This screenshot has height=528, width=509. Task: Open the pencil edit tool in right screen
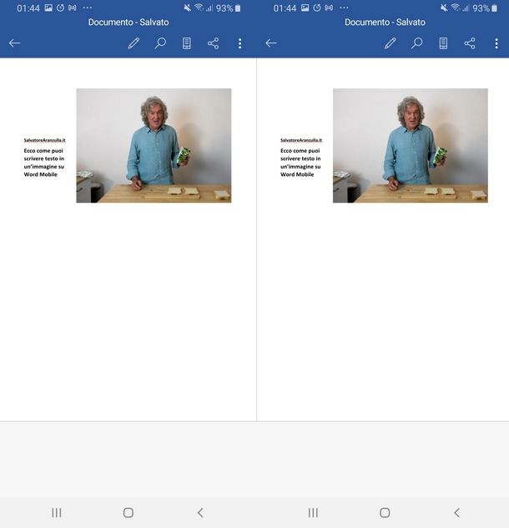click(x=391, y=43)
